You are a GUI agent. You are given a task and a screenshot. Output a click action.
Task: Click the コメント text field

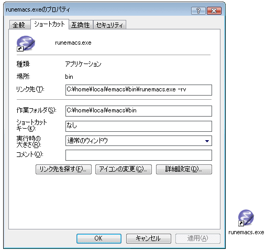click(x=139, y=155)
